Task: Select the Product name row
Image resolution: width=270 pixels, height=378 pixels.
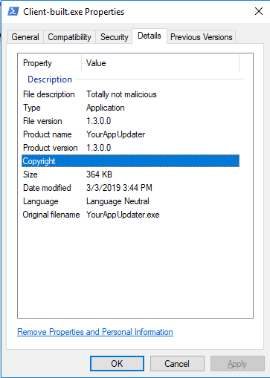Action: pos(130,134)
